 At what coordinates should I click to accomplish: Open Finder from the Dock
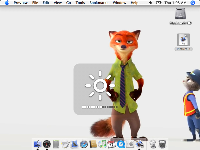[37, 144]
